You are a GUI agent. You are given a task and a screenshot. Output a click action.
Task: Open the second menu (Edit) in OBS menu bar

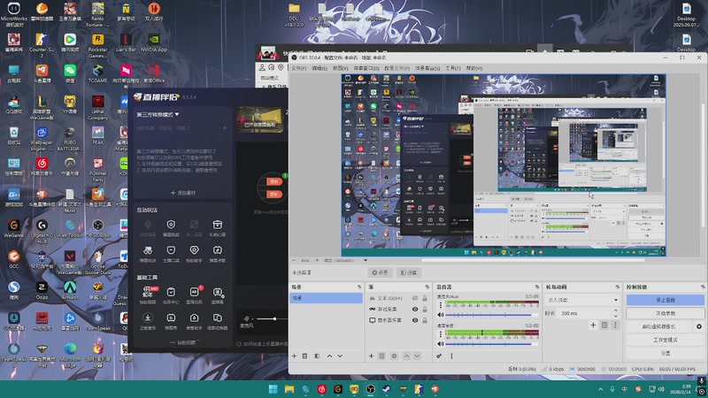319,69
